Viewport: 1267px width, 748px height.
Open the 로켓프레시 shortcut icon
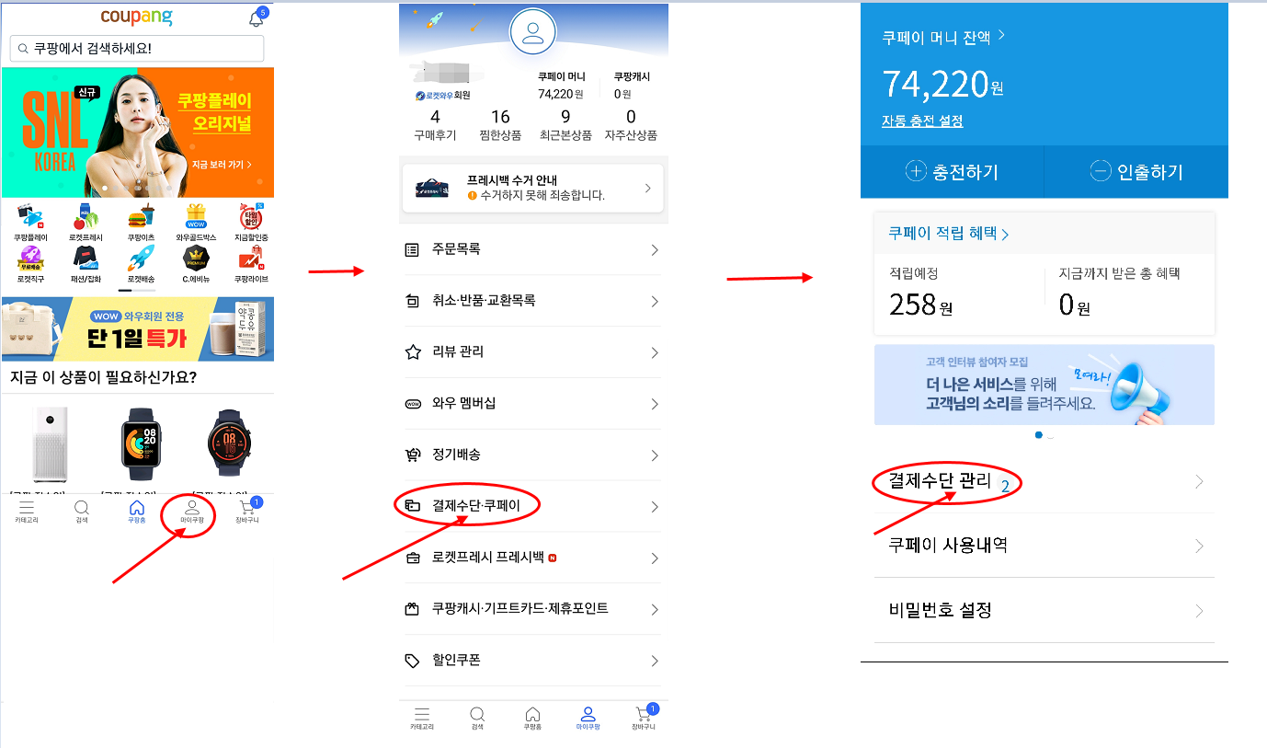tap(85, 224)
